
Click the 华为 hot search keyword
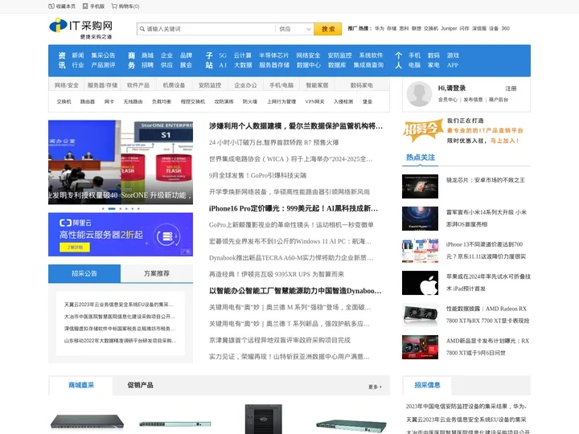380,28
